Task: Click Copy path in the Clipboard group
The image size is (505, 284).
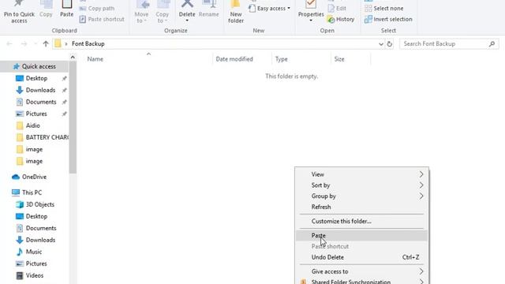Action: click(x=97, y=9)
